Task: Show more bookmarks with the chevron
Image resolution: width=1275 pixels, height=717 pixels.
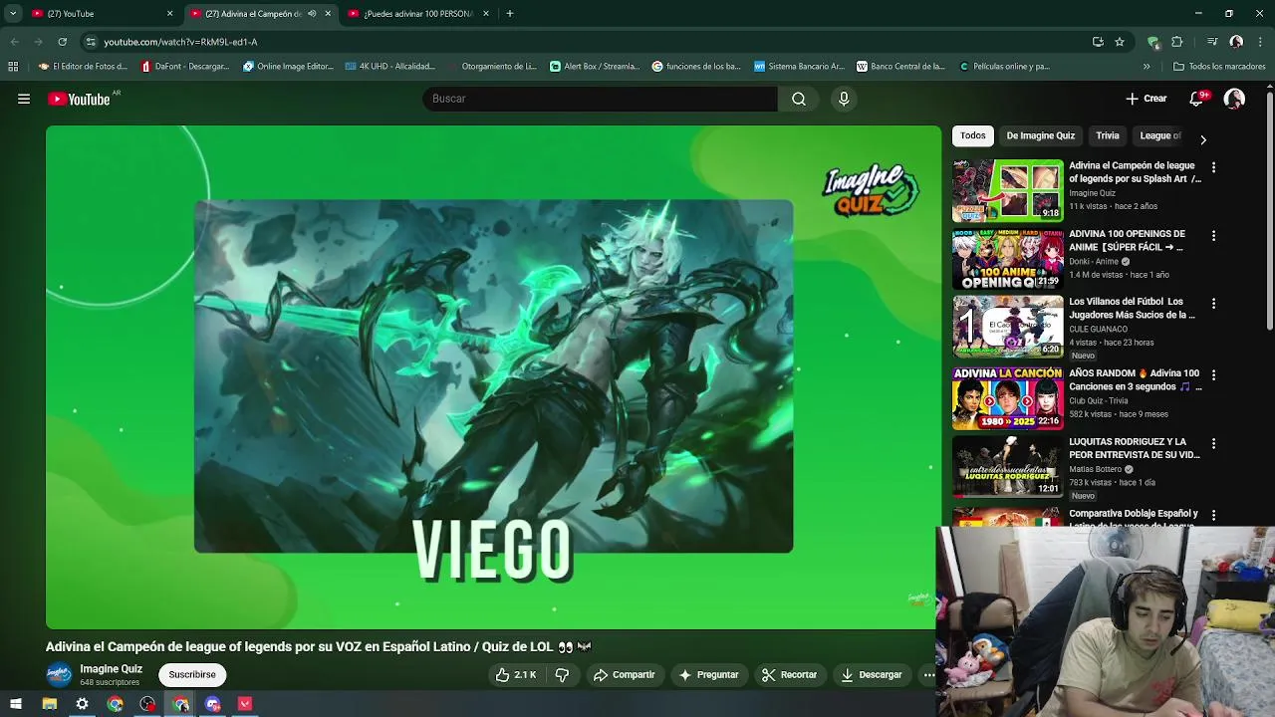Action: coord(1147,67)
